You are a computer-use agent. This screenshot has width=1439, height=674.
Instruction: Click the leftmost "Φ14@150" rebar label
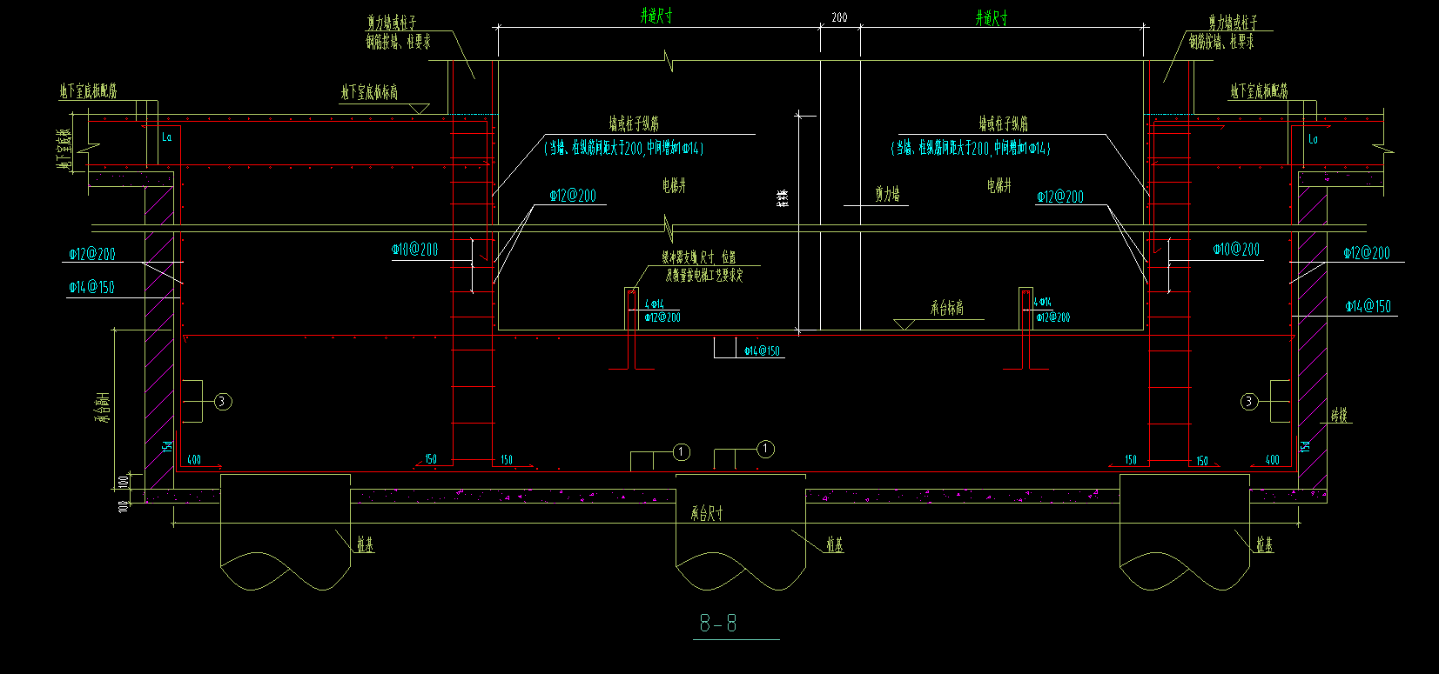point(91,287)
